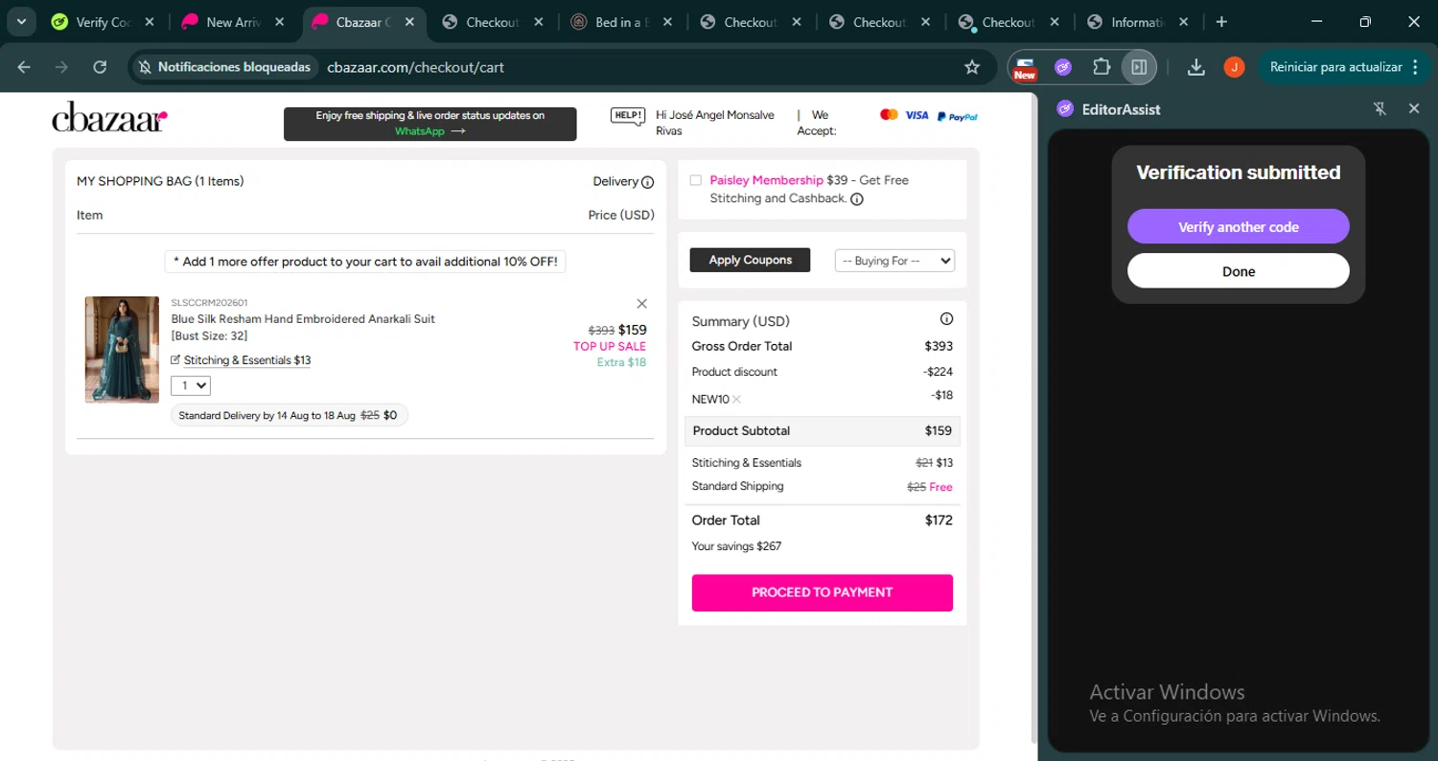Reload the page with refresh icon
The image size is (1438, 761).
pyautogui.click(x=100, y=67)
